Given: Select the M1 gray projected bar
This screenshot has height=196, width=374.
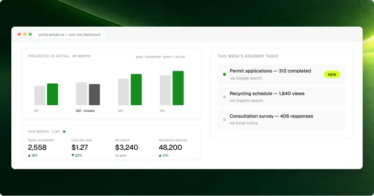Looking at the screenshot, I should tap(40, 95).
